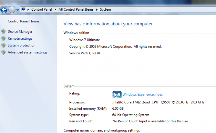Click the Rating: label
Image resolution: width=216 pixels, height=133 pixels.
(x=75, y=93)
